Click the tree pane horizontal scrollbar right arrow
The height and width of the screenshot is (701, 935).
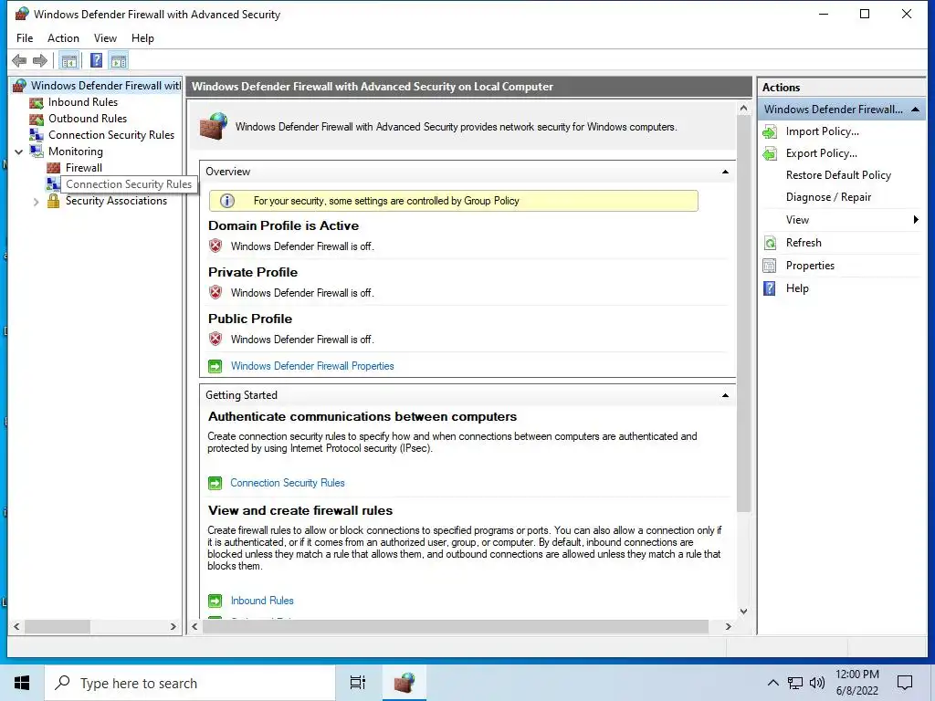tap(173, 626)
